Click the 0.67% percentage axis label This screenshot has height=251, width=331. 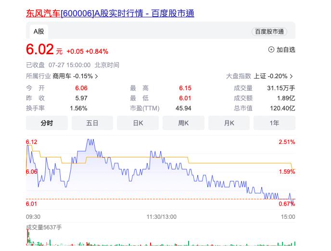(x=287, y=204)
